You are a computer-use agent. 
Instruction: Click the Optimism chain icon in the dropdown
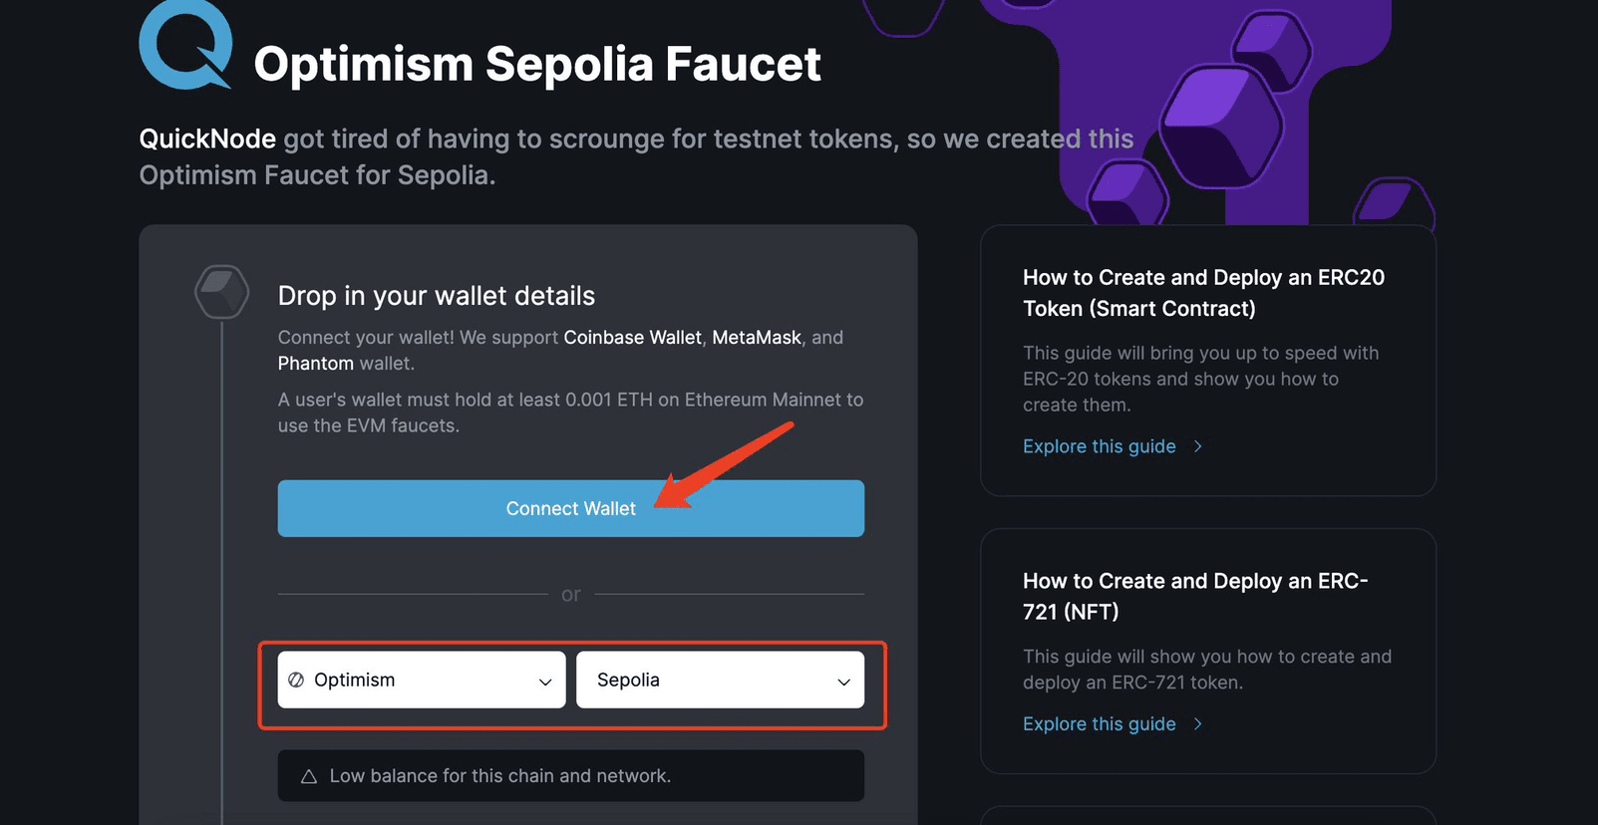[296, 681]
